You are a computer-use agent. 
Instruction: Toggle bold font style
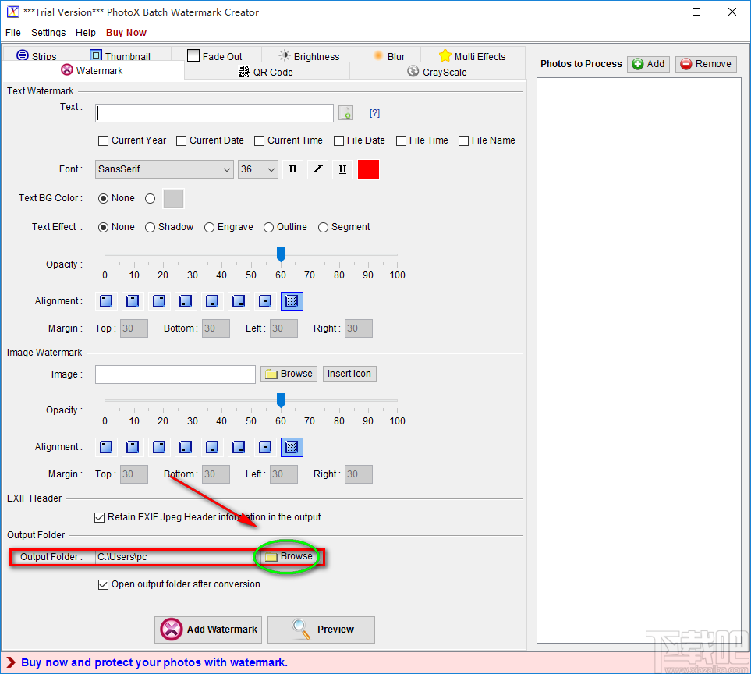tap(292, 169)
